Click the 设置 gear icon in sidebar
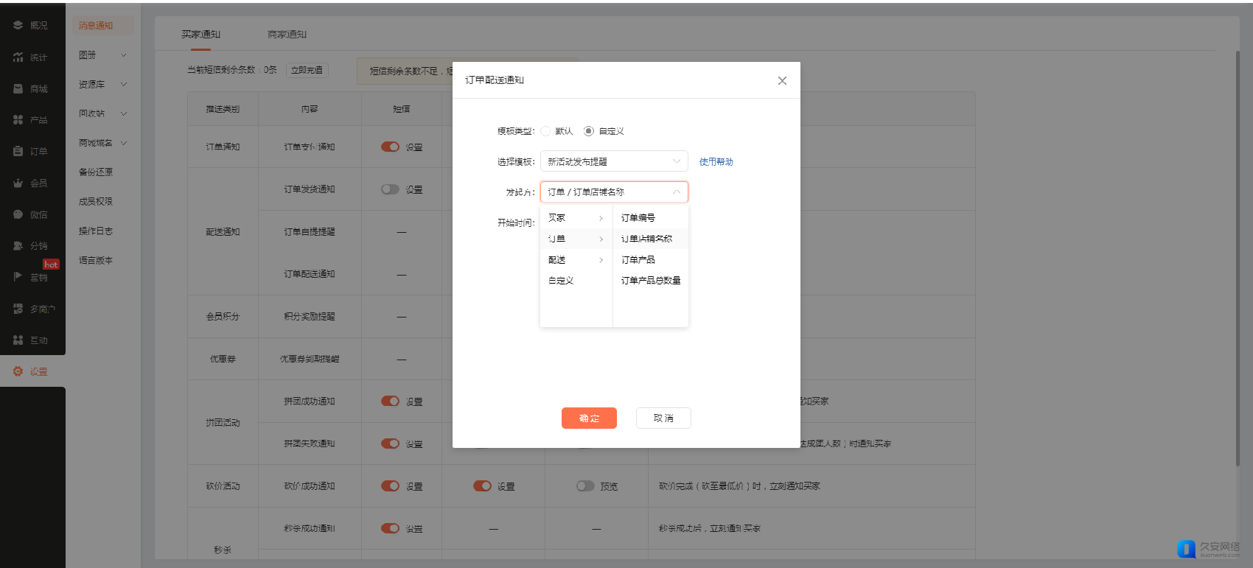 [x=18, y=371]
